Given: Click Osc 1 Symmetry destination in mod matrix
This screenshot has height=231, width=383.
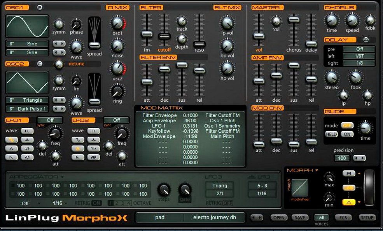Looking at the screenshot, I should coord(222,126).
